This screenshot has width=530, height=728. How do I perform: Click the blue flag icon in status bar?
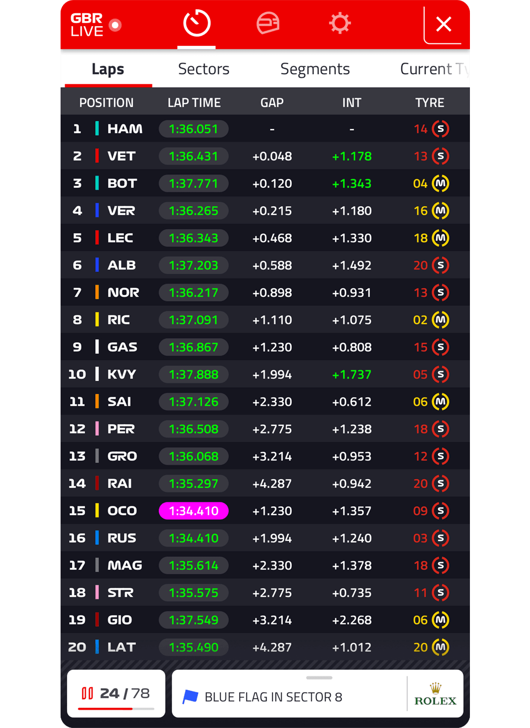[190, 697]
